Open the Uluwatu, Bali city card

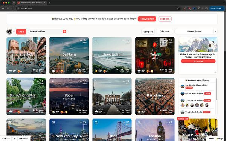[112, 56]
